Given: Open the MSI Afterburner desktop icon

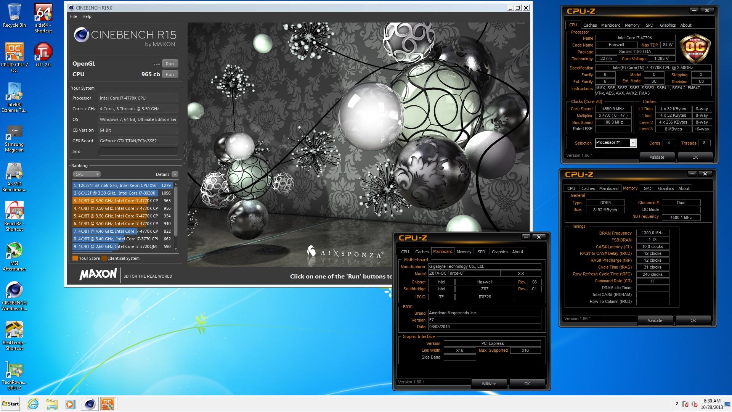Looking at the screenshot, I should coord(14,257).
